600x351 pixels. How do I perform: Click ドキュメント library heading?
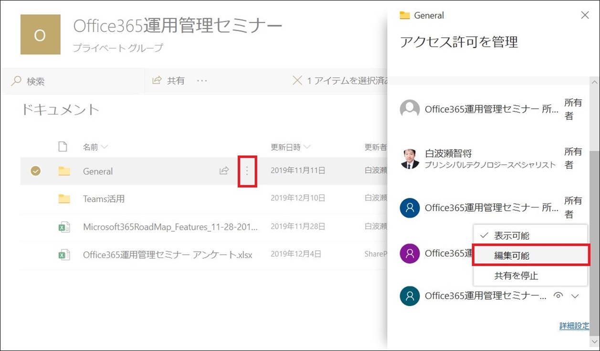coord(60,110)
